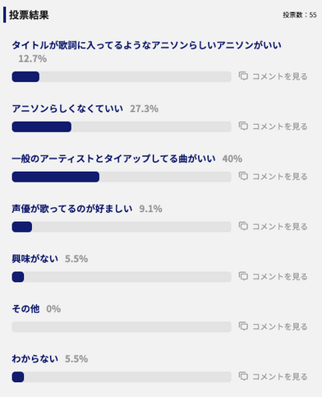Click the 40% progress bar

[122, 177]
